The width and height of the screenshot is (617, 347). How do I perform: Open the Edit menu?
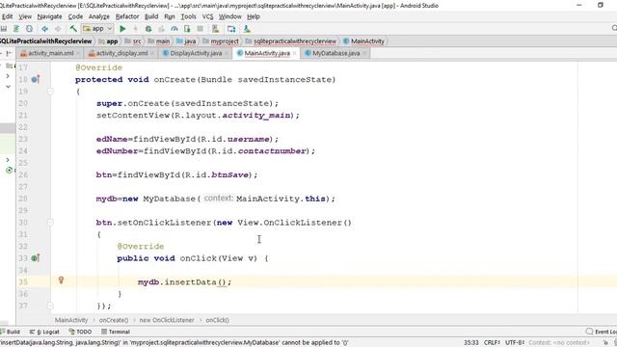pyautogui.click(x=7, y=16)
